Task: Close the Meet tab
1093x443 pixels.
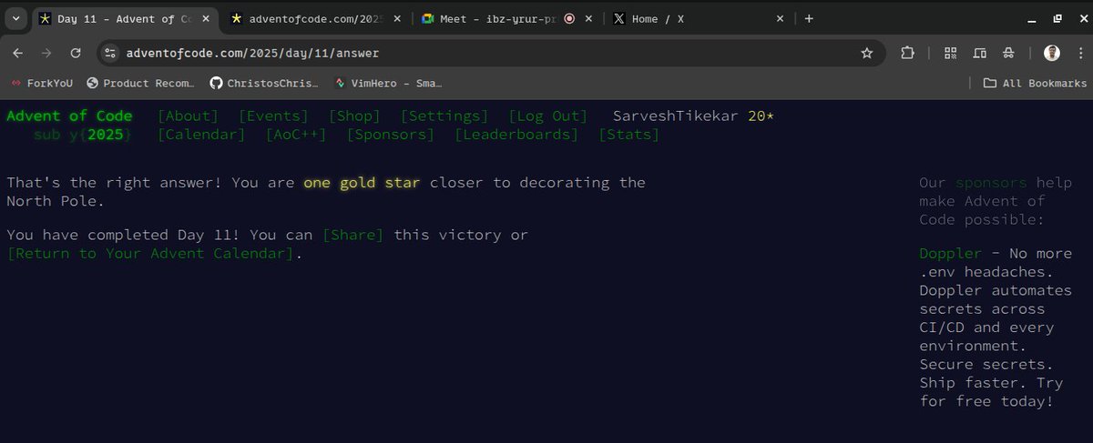Action: pos(588,18)
